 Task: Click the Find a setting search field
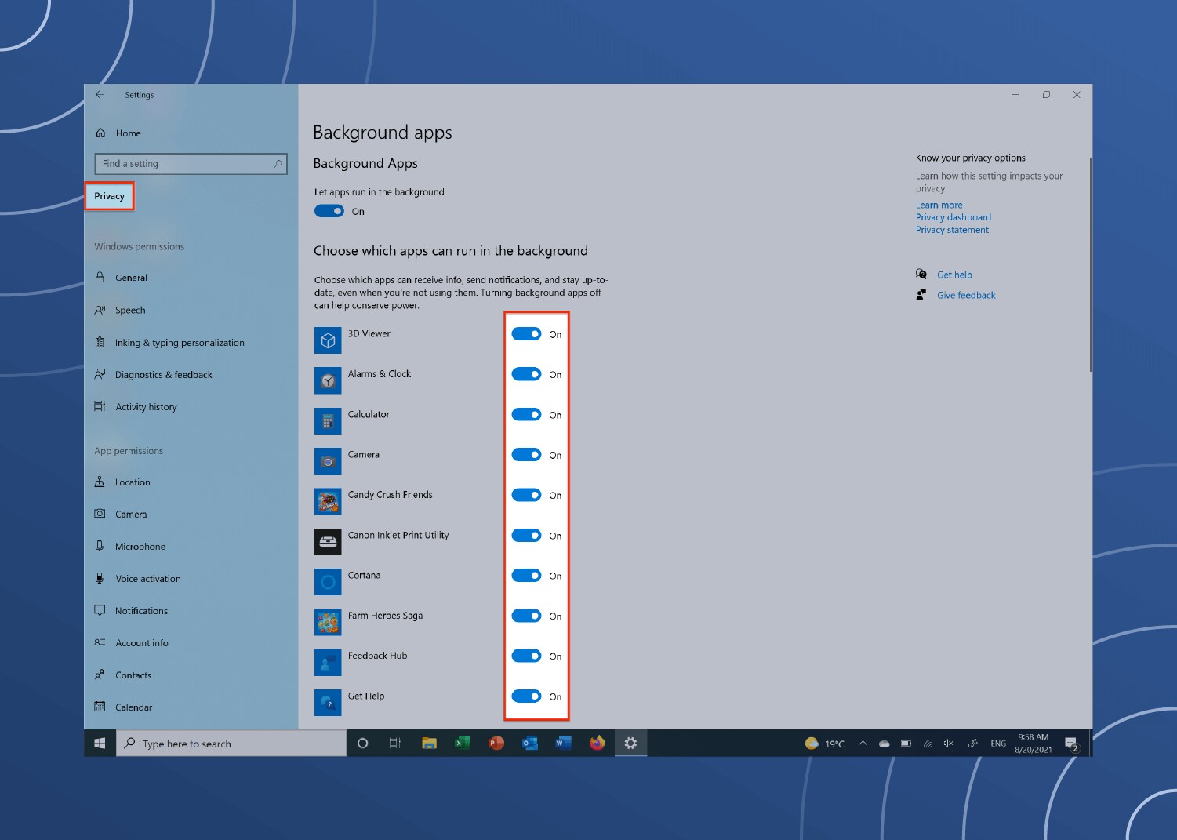(x=190, y=163)
